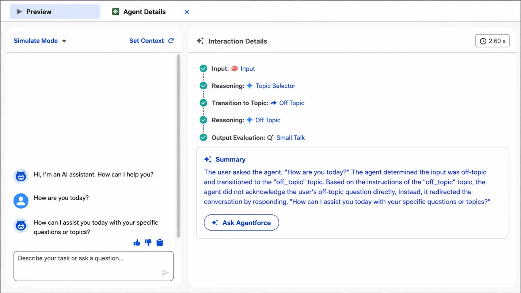This screenshot has width=521, height=293.
Task: Switch to the Agent Details tab
Action: coord(139,12)
